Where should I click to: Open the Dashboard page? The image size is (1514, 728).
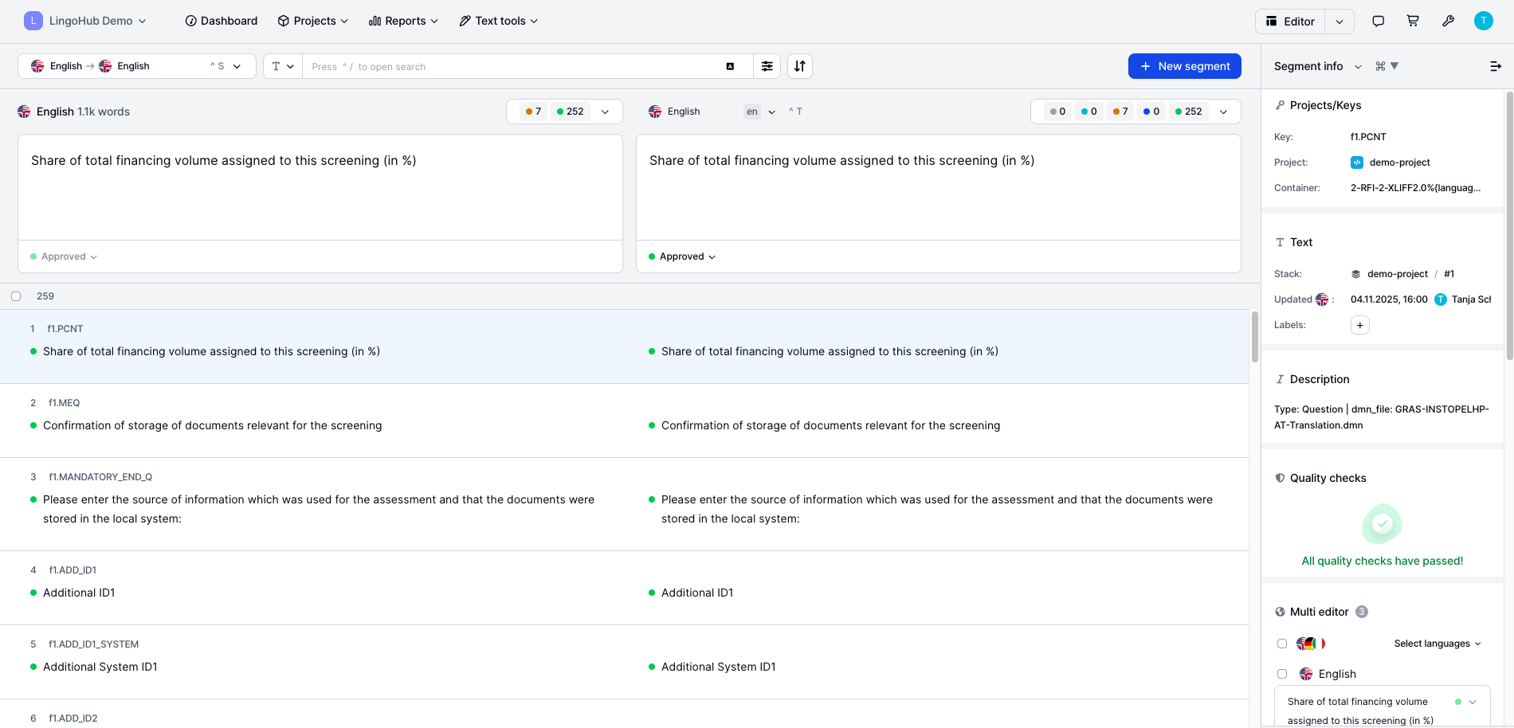(x=222, y=22)
